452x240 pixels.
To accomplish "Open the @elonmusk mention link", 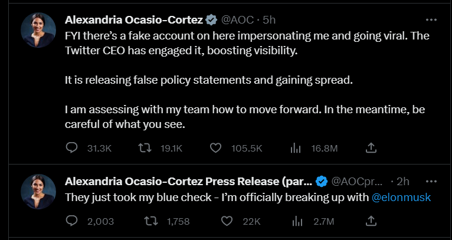I will [x=401, y=198].
